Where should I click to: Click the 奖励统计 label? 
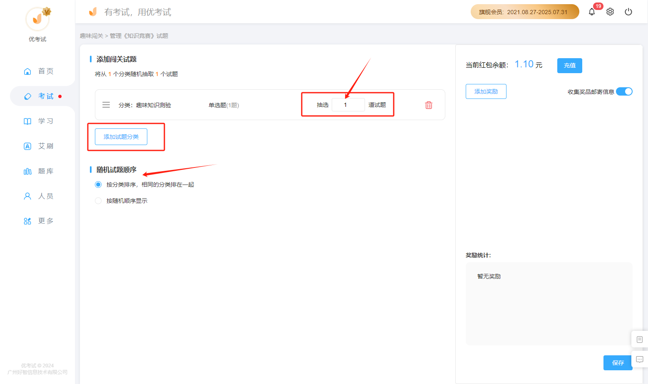[x=478, y=255]
